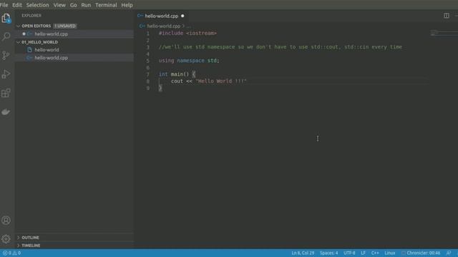
Task: Click the breadcrumb ellipsis symbol item
Action: (189, 26)
